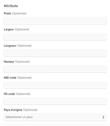This screenshot has width=110, height=126.
Task: Click into the Hauteur field
Action: pos(55,69)
